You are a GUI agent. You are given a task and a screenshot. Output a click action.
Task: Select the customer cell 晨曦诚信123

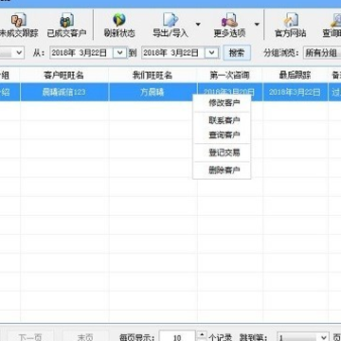64,92
